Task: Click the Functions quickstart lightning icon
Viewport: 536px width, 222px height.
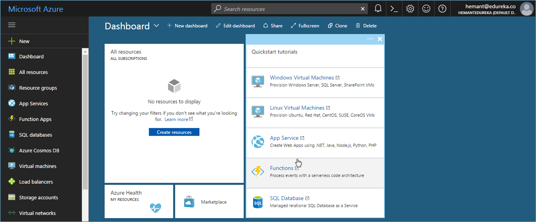Action: click(258, 172)
